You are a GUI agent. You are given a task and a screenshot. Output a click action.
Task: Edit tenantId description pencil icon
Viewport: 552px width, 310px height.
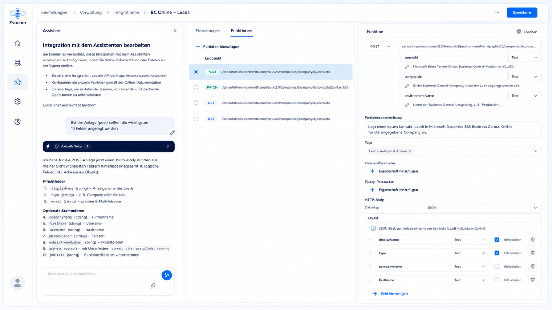click(407, 67)
